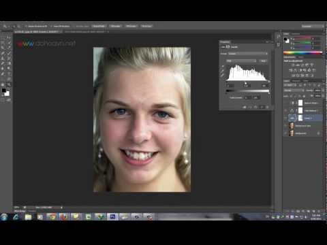Open the workspace switcher dropdown
Image resolution: width=327 pixels, height=245 pixels.
tap(312, 27)
